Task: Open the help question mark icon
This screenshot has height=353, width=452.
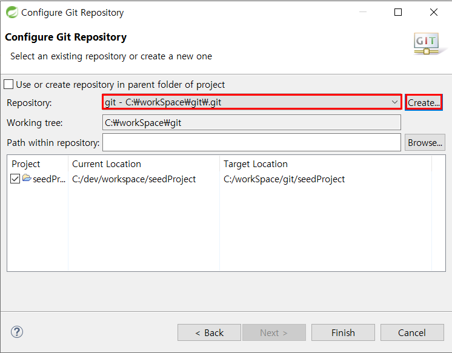Action: pos(17,332)
